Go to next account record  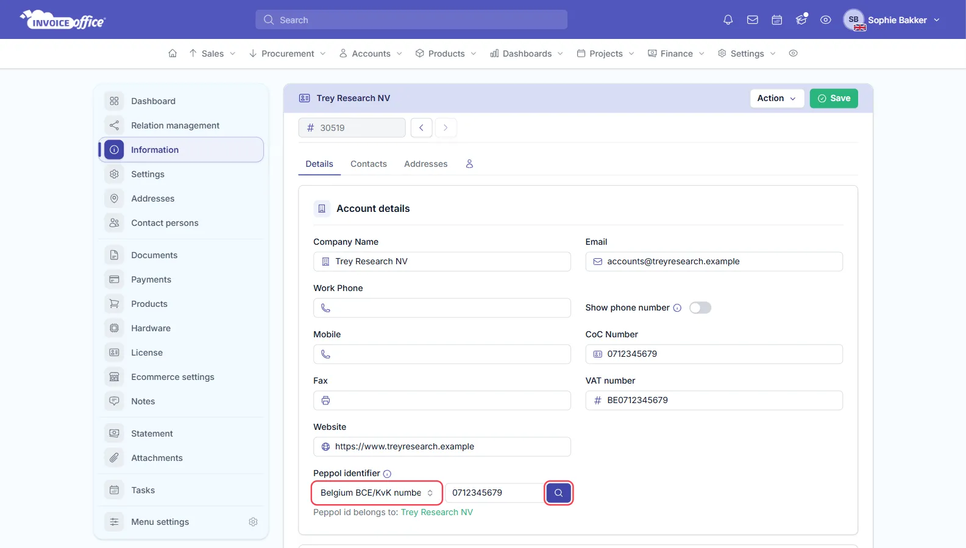pyautogui.click(x=446, y=128)
